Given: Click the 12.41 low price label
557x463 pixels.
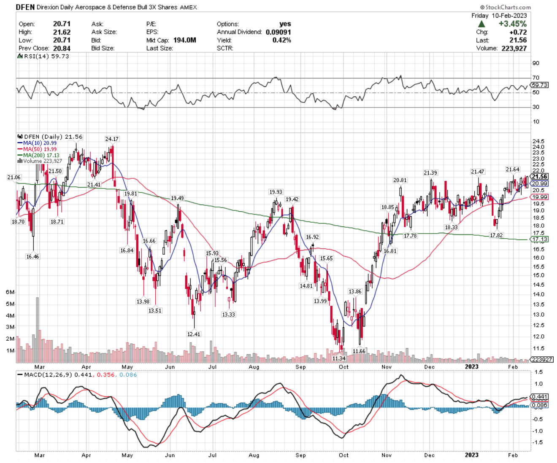Looking at the screenshot, I should click(x=194, y=334).
